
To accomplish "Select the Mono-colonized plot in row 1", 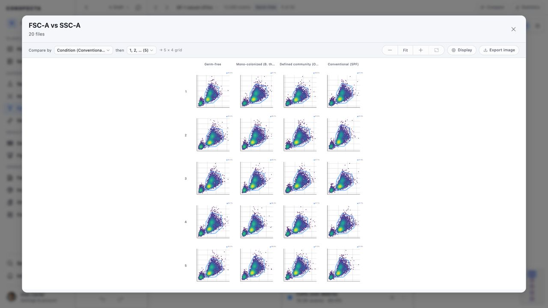I will [256, 91].
